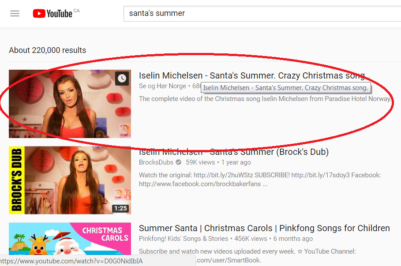Click the verified badge beside BrocksDubs
Viewport: 401px width, 266px height.
tap(179, 162)
